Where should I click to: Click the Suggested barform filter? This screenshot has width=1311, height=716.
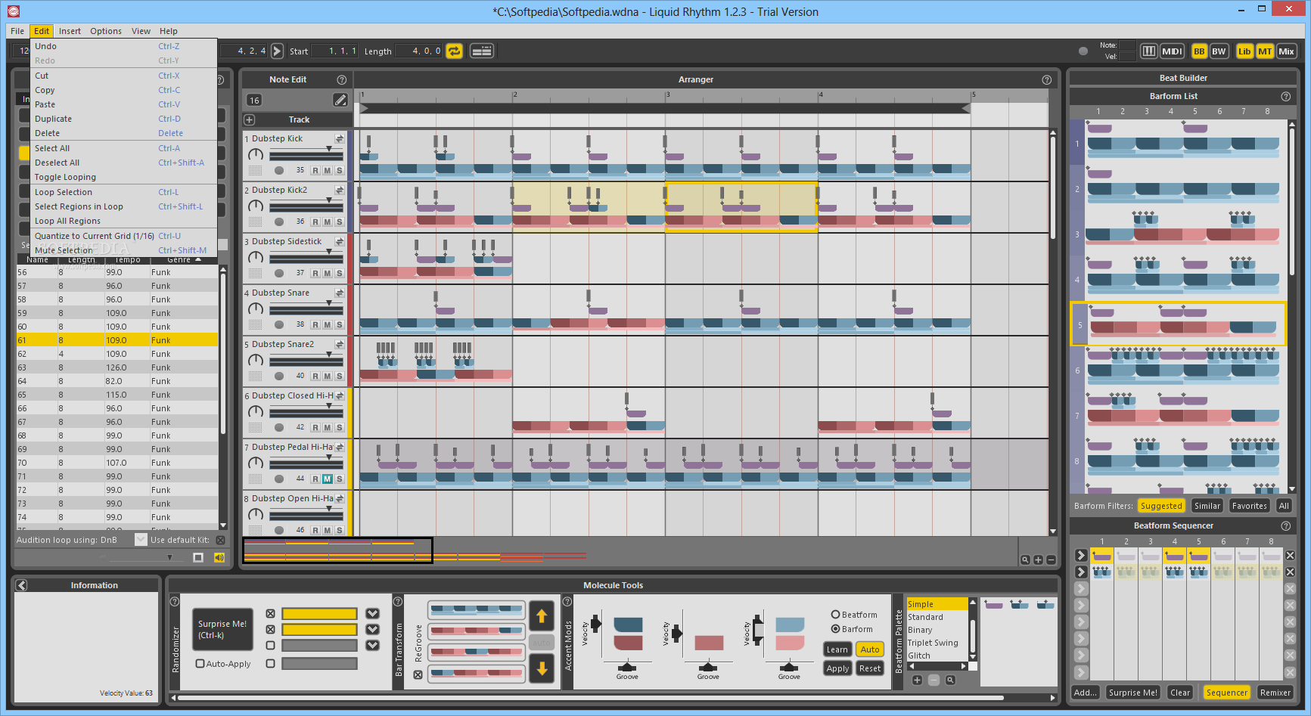[1160, 506]
